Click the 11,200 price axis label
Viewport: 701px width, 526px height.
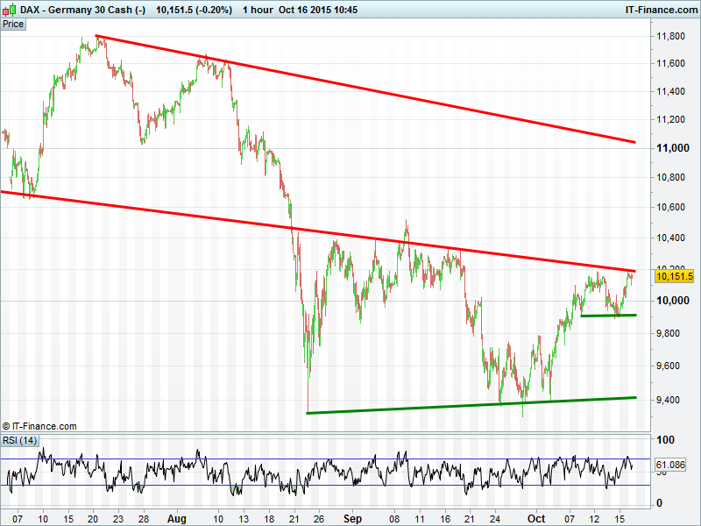[670, 119]
